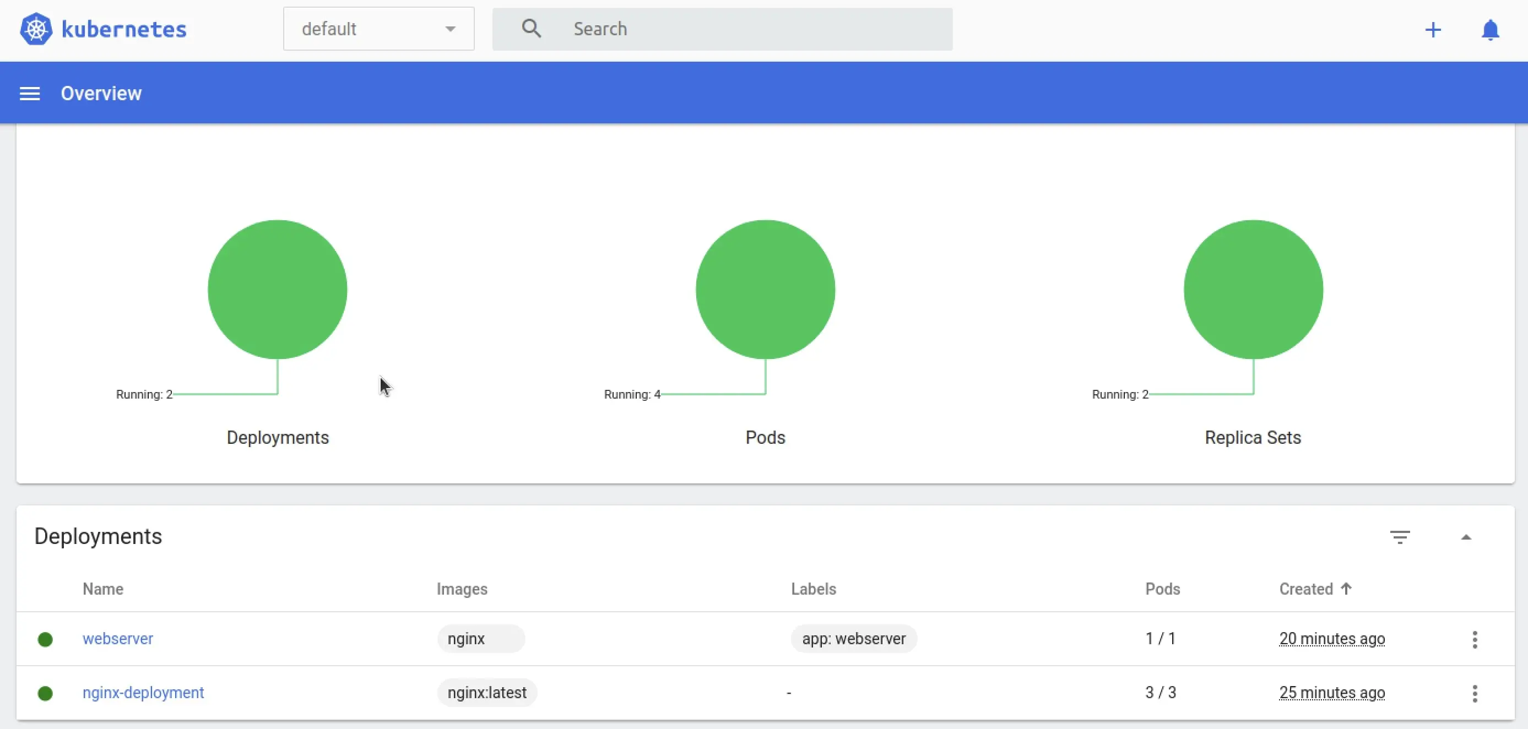Open the kebab menu for nginx-deployment row

[x=1475, y=693]
